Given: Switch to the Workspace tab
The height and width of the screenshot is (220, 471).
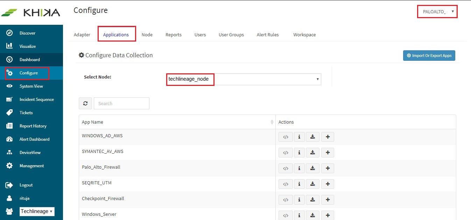Looking at the screenshot, I should click(304, 35).
